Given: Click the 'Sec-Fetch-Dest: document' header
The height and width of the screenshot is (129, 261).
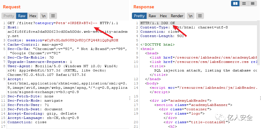Looking at the screenshot, I should pyautogui.click(x=35, y=109).
